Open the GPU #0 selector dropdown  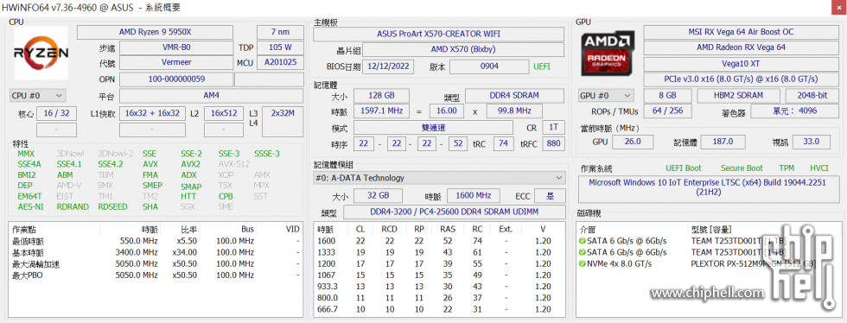[x=606, y=96]
